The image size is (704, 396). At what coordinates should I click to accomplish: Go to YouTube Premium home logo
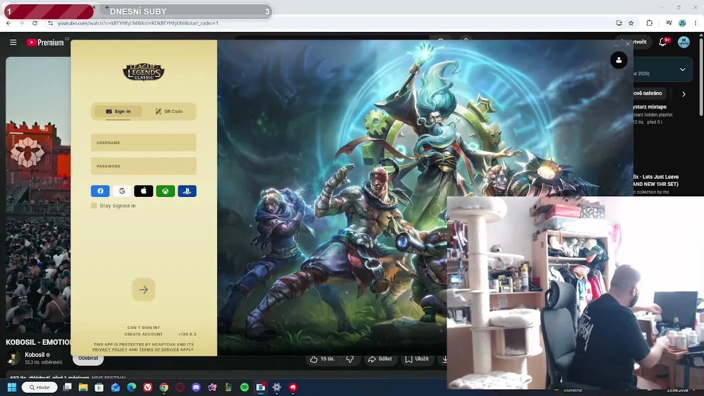45,42
